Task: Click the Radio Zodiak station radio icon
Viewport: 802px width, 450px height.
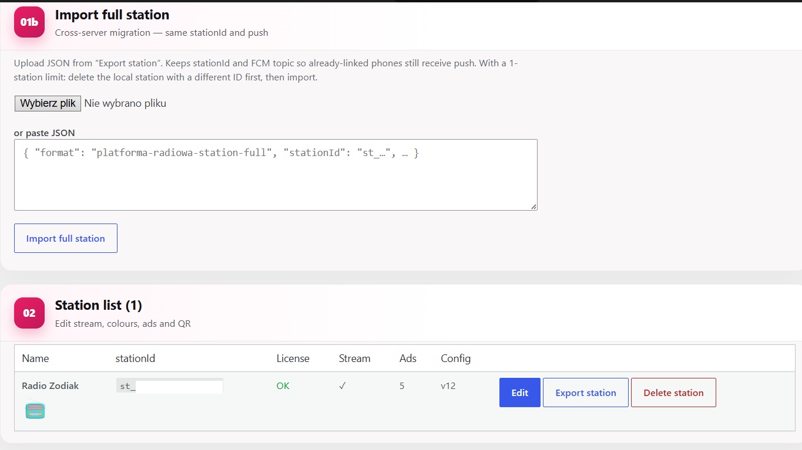Action: pos(35,410)
